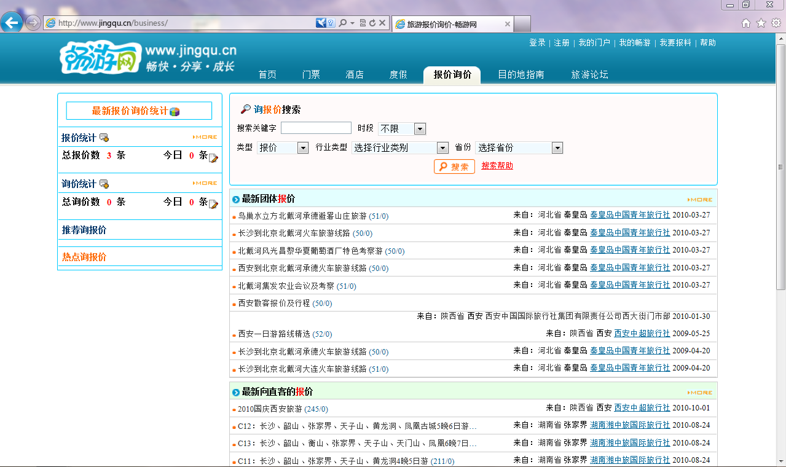Open 鸟巢水立方北戴河承德避暑山庄旅游 listing

[302, 216]
